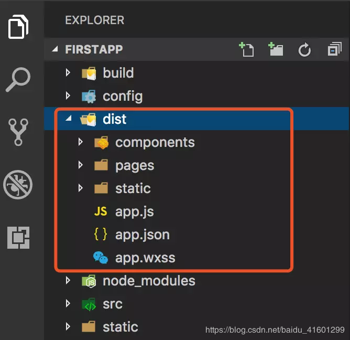Select the dist folder name
This screenshot has width=350, height=340.
(115, 119)
